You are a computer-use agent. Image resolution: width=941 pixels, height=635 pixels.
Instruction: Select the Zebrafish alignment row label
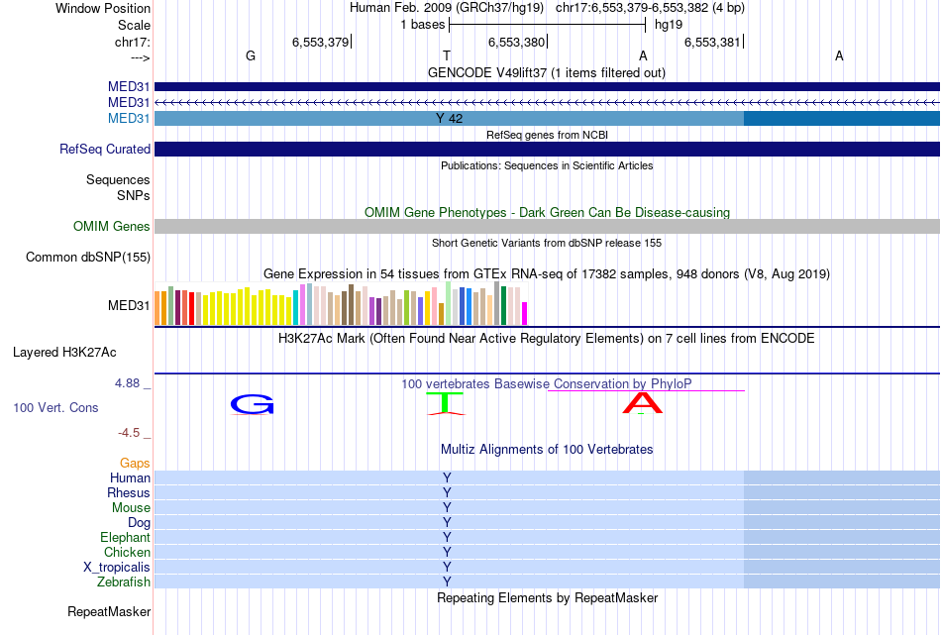(x=124, y=582)
